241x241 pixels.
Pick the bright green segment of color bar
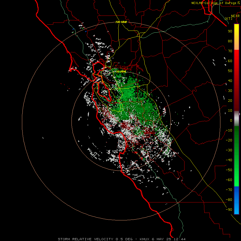coord(236,172)
